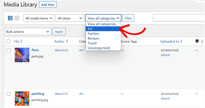Click the Media Library heading

coord(20,5)
